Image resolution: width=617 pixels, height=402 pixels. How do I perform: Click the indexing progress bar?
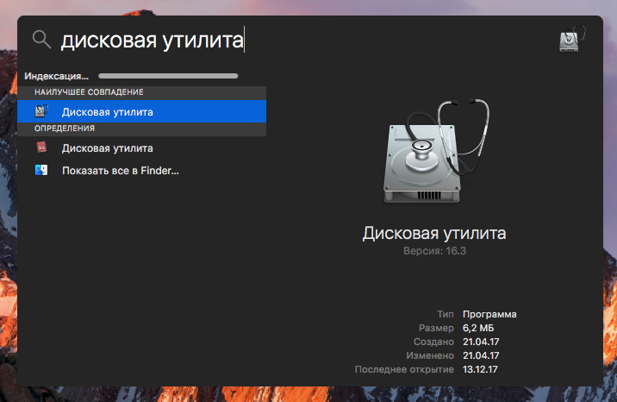pos(168,76)
